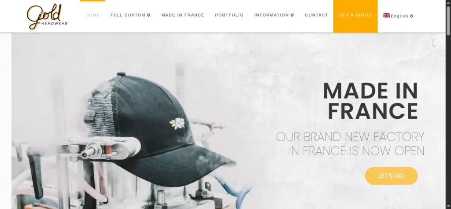451x209 pixels.
Task: Choose the English language label
Action: (399, 16)
